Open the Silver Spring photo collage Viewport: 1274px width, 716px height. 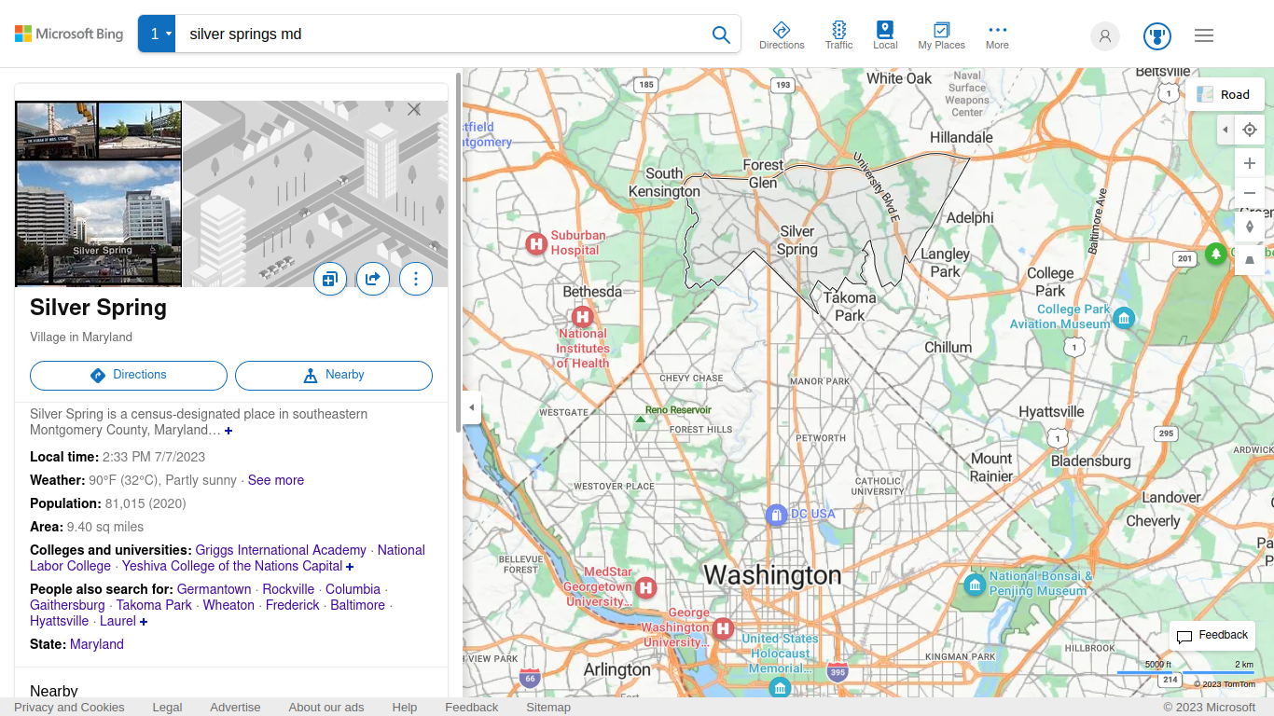pos(99,194)
